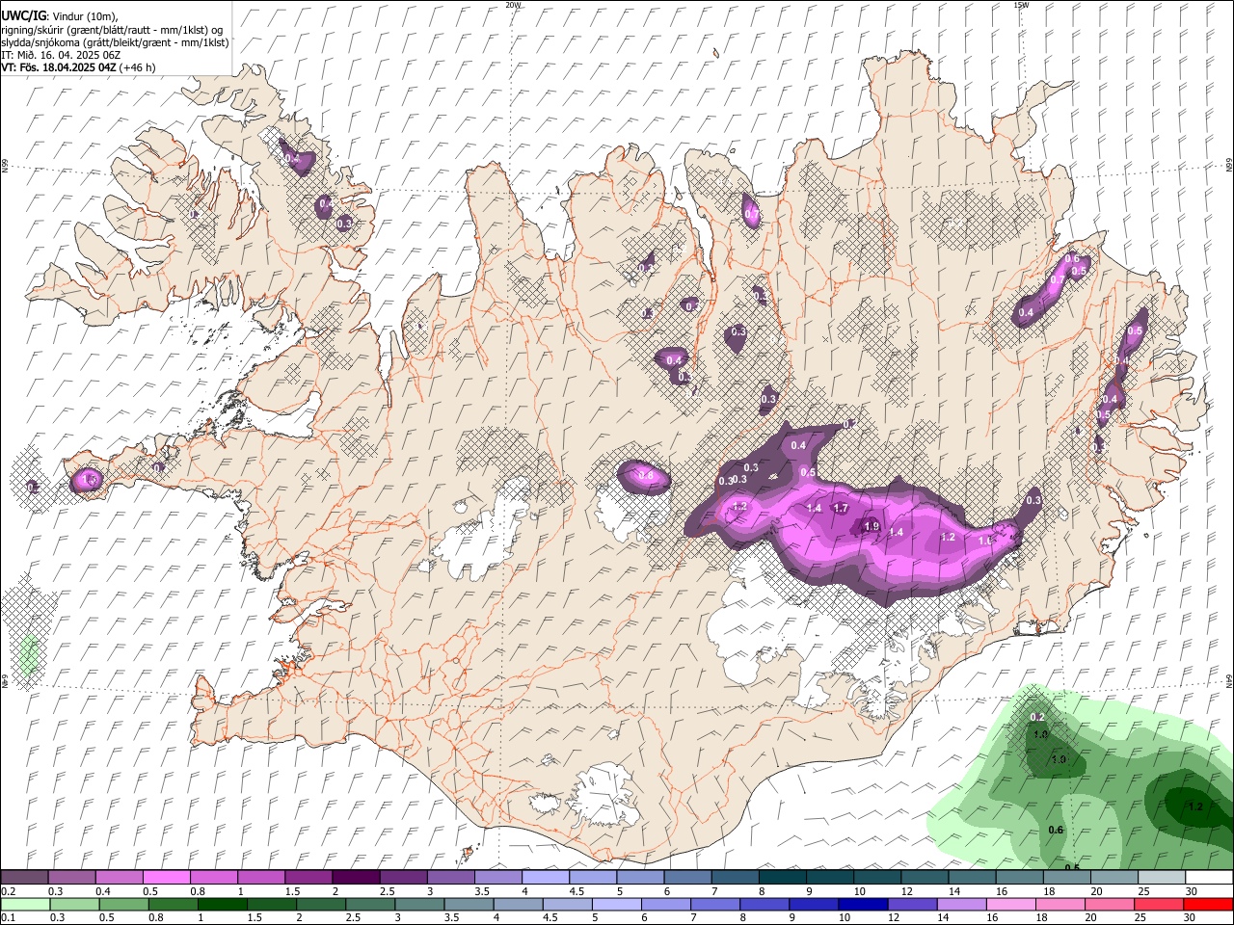1234x925 pixels.
Task: Click pale green 0.1 swatch in lower legend
Action: 26,904
